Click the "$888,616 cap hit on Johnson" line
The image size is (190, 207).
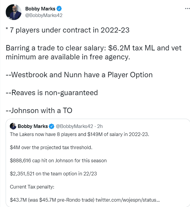(58, 160)
